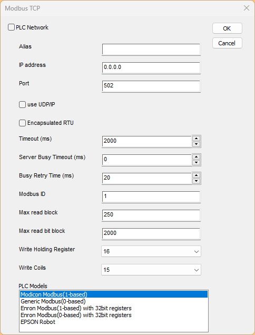Increment Server Busy Timeout spinner up
The height and width of the screenshot is (335, 255).
point(196,156)
